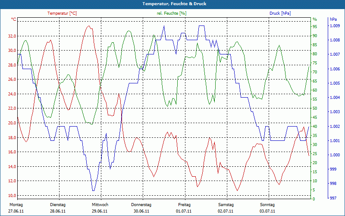
Task: Click the '1.004' pressure axis value
Action: pos(336,98)
